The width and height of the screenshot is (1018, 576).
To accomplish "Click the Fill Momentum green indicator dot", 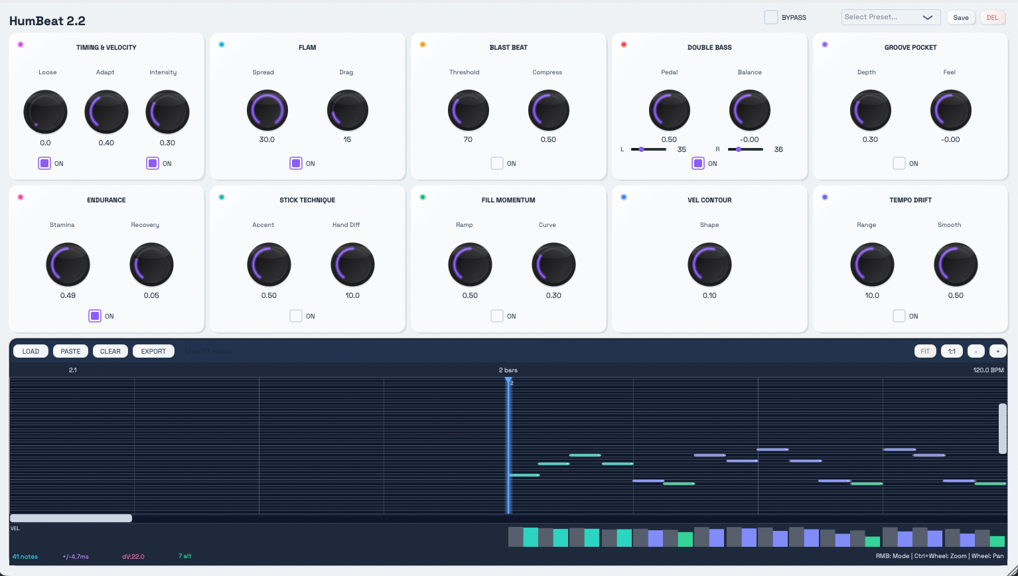I will [423, 197].
